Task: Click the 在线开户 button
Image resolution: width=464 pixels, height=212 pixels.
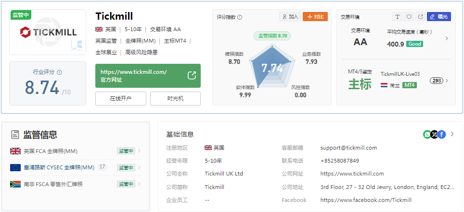Action: click(x=121, y=98)
